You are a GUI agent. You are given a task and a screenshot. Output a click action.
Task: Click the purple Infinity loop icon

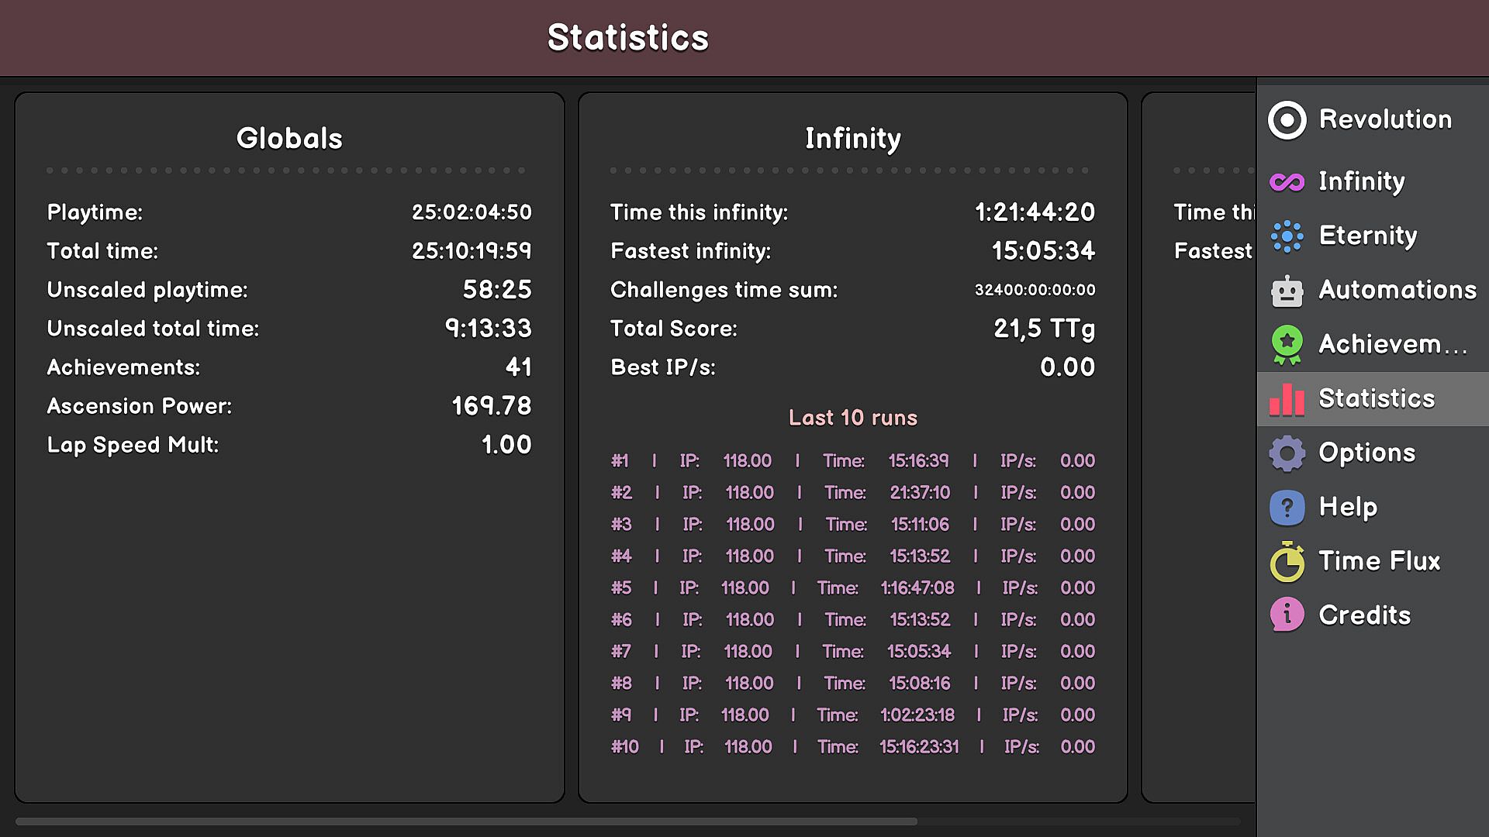[x=1287, y=182]
